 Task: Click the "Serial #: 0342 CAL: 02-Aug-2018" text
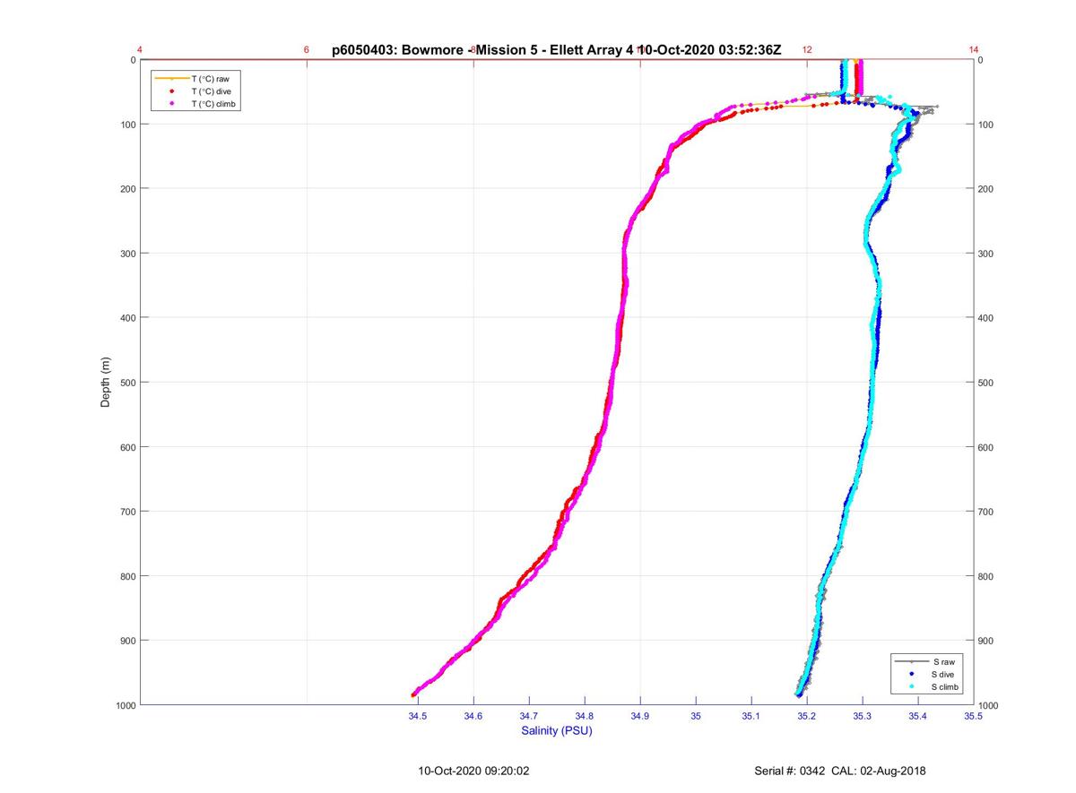841,771
